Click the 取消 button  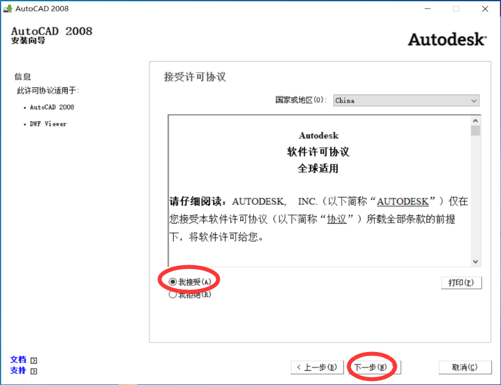click(x=465, y=366)
